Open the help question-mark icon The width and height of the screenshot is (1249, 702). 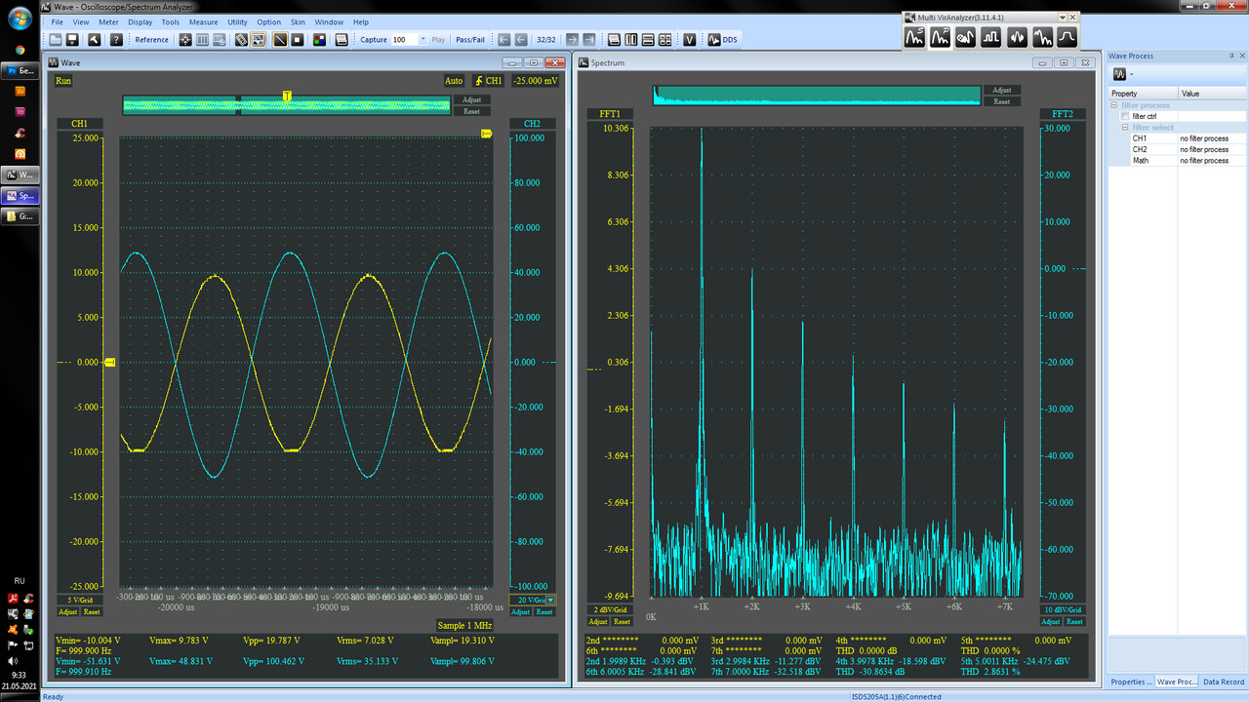pyautogui.click(x=117, y=39)
